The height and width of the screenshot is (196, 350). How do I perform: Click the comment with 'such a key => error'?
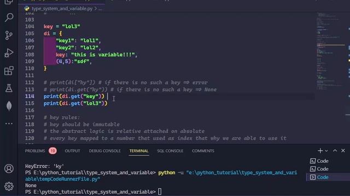(x=126, y=82)
